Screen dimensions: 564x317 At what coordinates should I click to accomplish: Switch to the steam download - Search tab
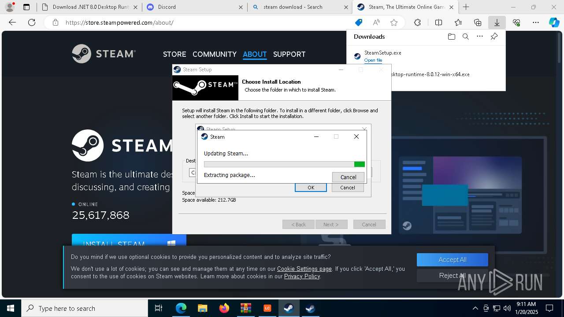pos(300,7)
